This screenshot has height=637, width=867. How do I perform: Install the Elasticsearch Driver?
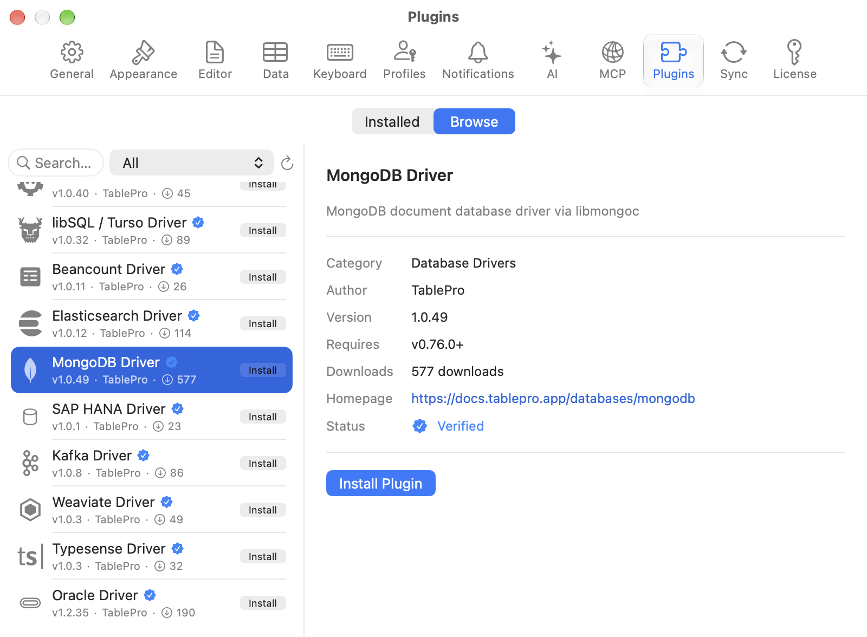(263, 323)
